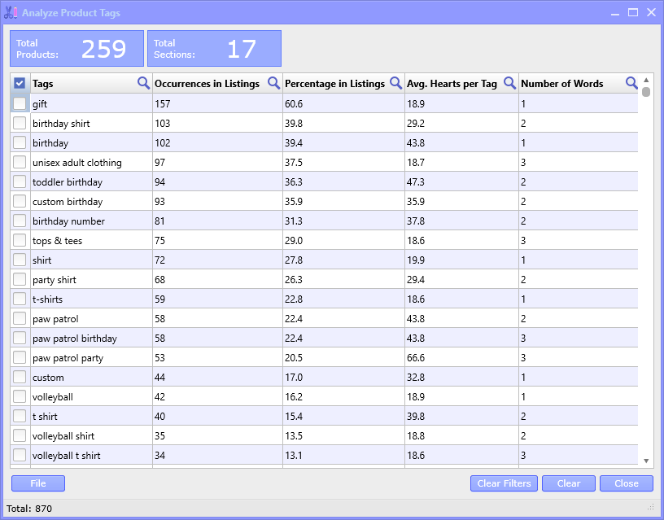664x520 pixels.
Task: Tick the checkbox next to volleyball shirt
Action: pos(20,435)
